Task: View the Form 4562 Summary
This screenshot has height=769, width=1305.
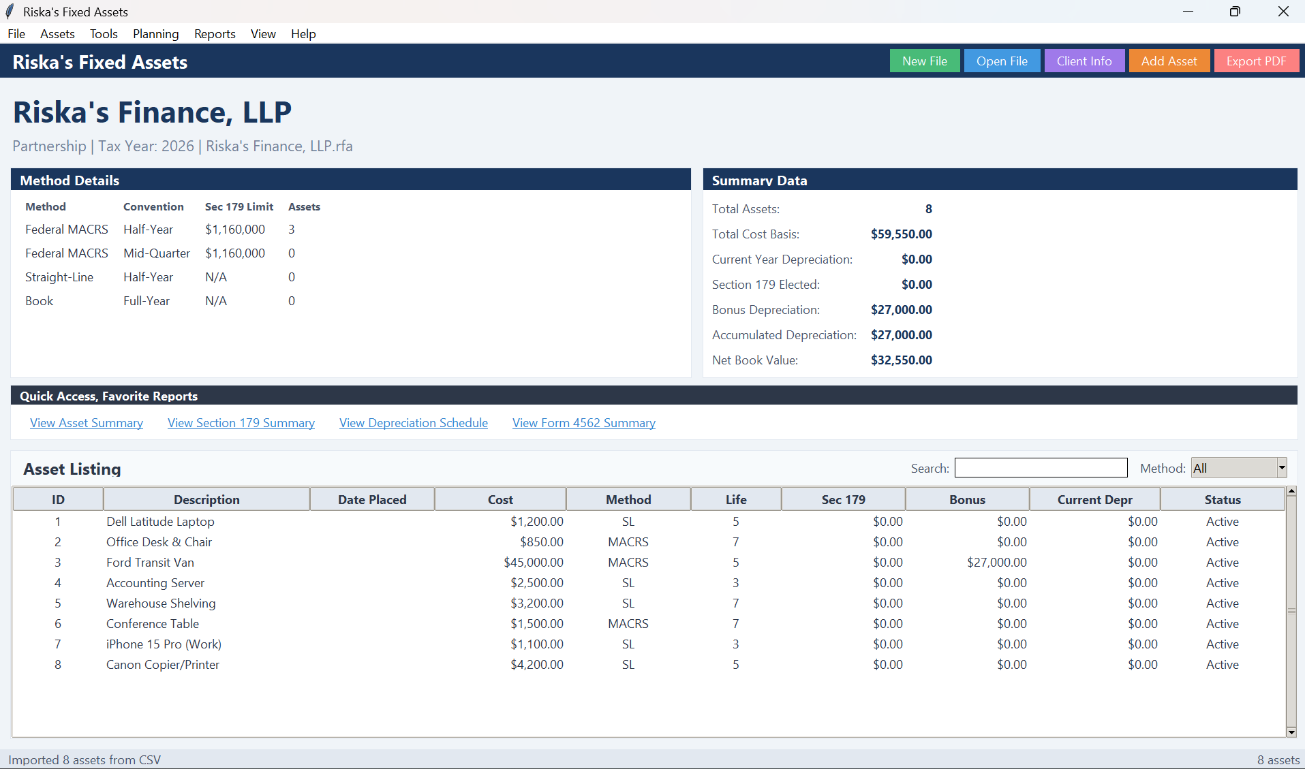Action: [583, 422]
